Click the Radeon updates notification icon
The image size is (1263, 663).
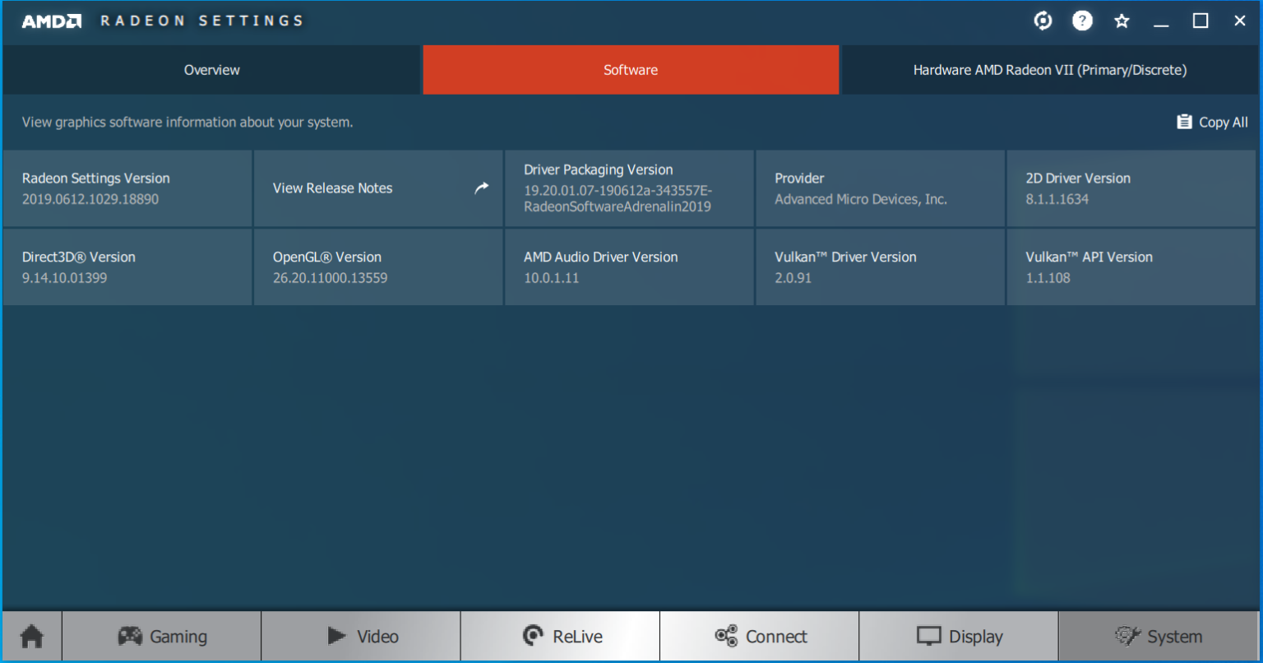[x=1043, y=21]
